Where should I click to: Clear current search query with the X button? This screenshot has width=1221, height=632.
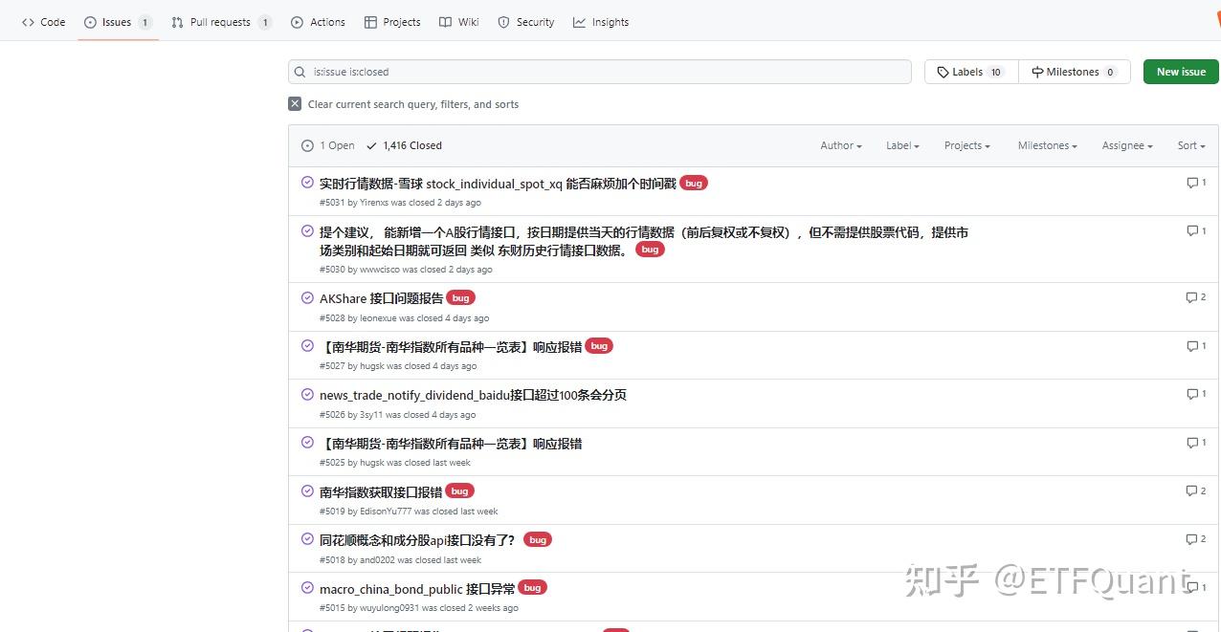[295, 103]
